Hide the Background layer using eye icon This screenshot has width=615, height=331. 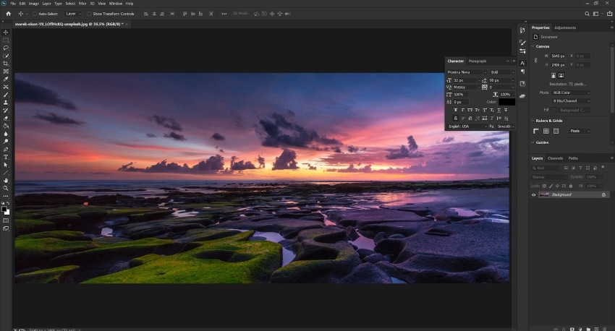pyautogui.click(x=534, y=194)
